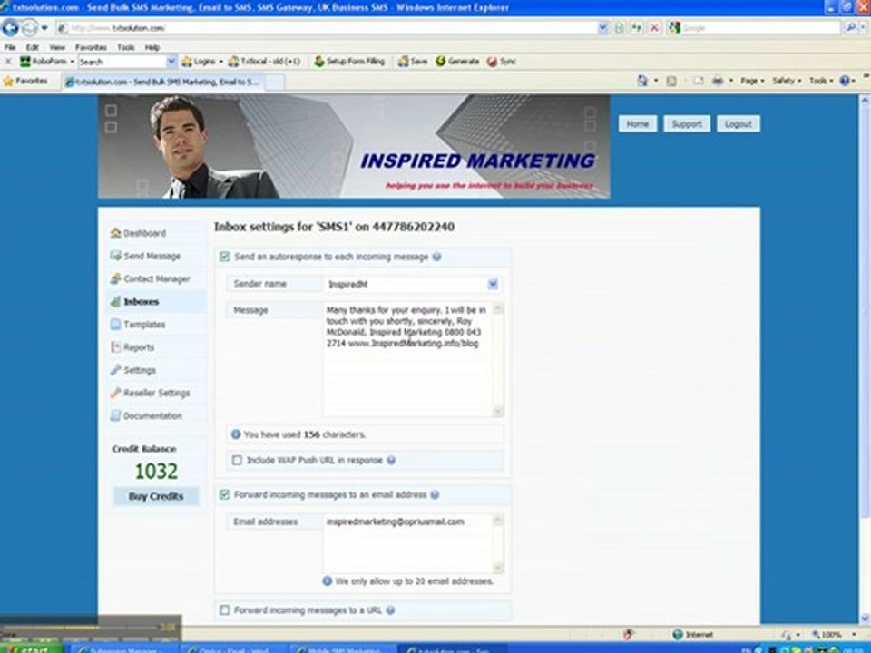This screenshot has width=871, height=653.
Task: Click the Buy Credits button
Action: [x=155, y=496]
